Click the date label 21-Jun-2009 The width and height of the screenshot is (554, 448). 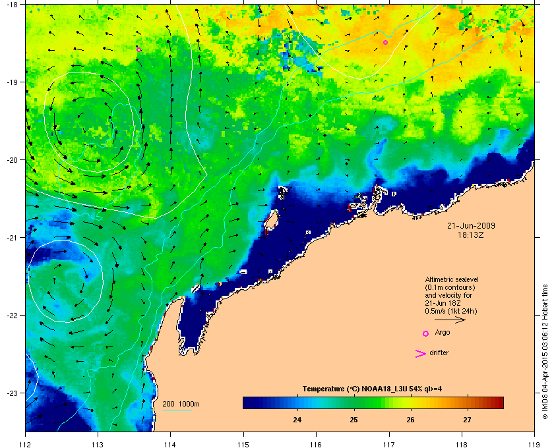(x=471, y=226)
